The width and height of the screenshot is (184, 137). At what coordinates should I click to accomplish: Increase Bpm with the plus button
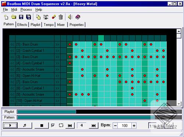pyautogui.click(x=134, y=126)
